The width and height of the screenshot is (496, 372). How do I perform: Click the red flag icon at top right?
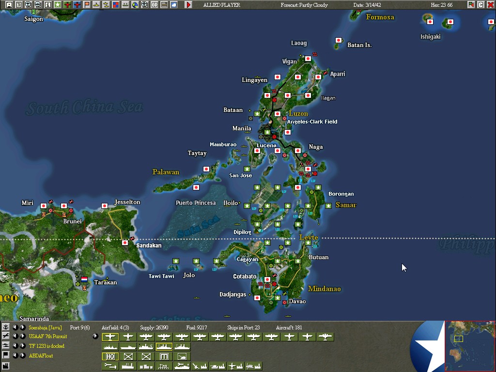tap(471, 5)
